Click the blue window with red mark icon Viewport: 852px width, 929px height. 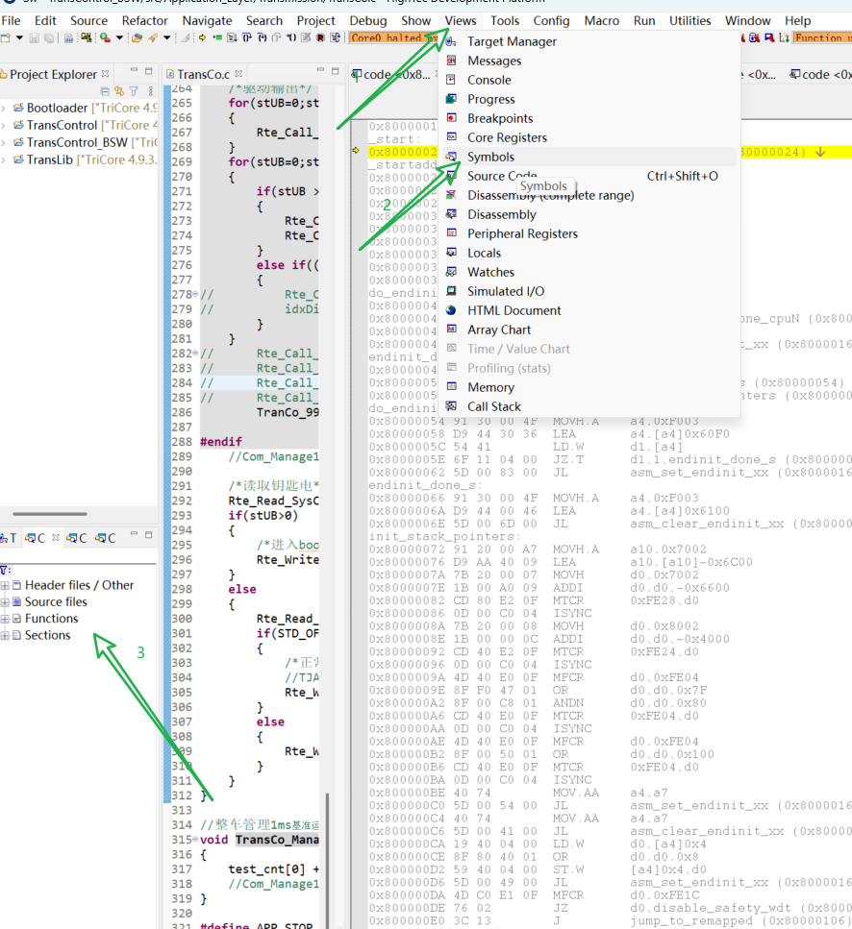point(769,37)
